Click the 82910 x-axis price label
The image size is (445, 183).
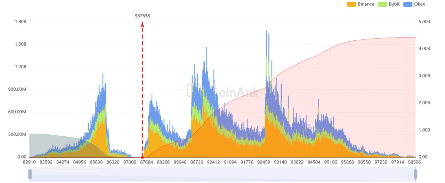30,162
